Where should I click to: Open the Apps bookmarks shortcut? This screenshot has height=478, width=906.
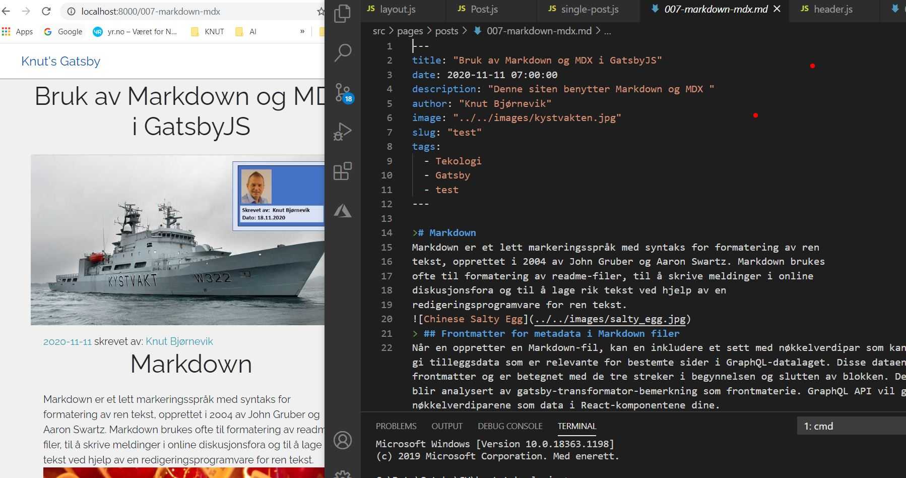18,32
